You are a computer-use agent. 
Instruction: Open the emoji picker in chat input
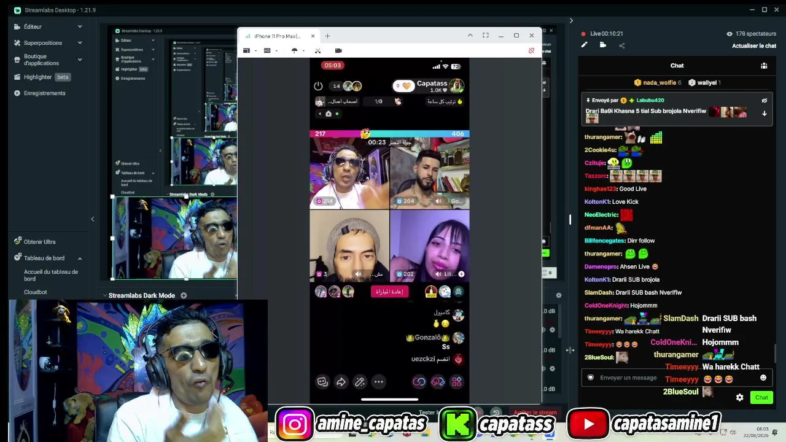click(x=763, y=378)
